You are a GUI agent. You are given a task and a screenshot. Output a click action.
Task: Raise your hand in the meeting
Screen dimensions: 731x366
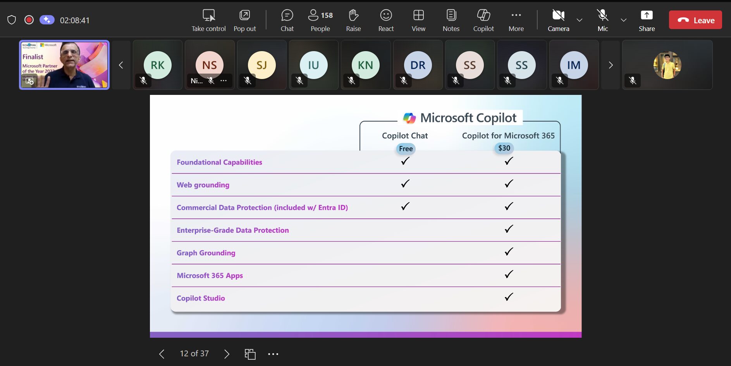coord(353,20)
